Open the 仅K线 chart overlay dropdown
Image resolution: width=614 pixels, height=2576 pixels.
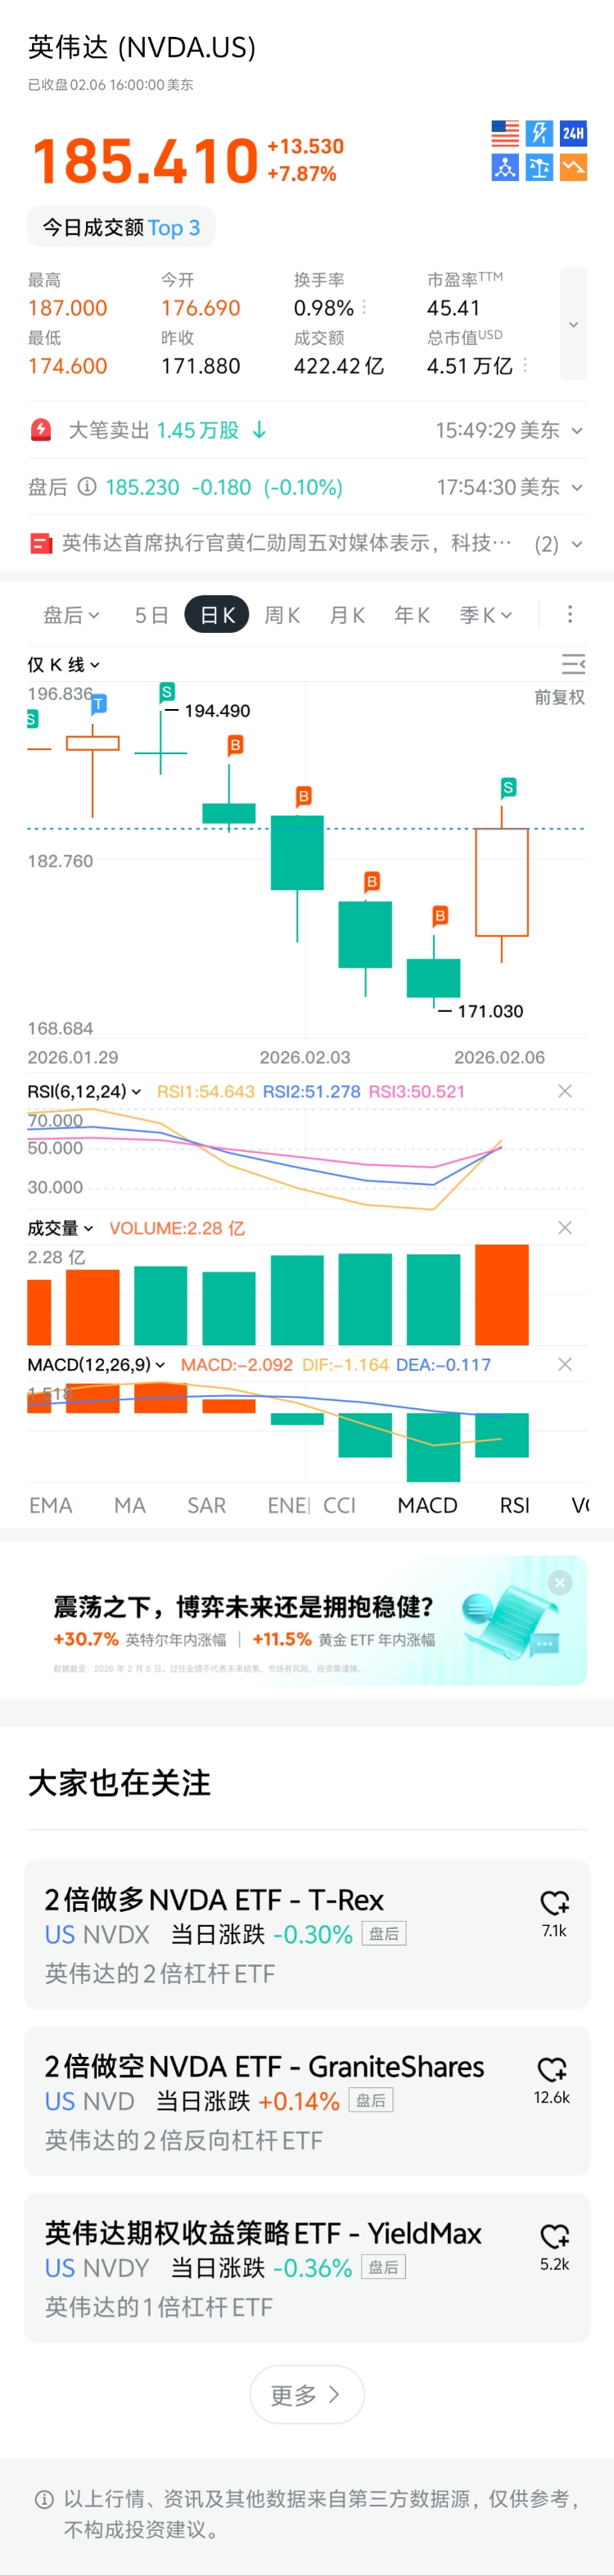pyautogui.click(x=63, y=665)
